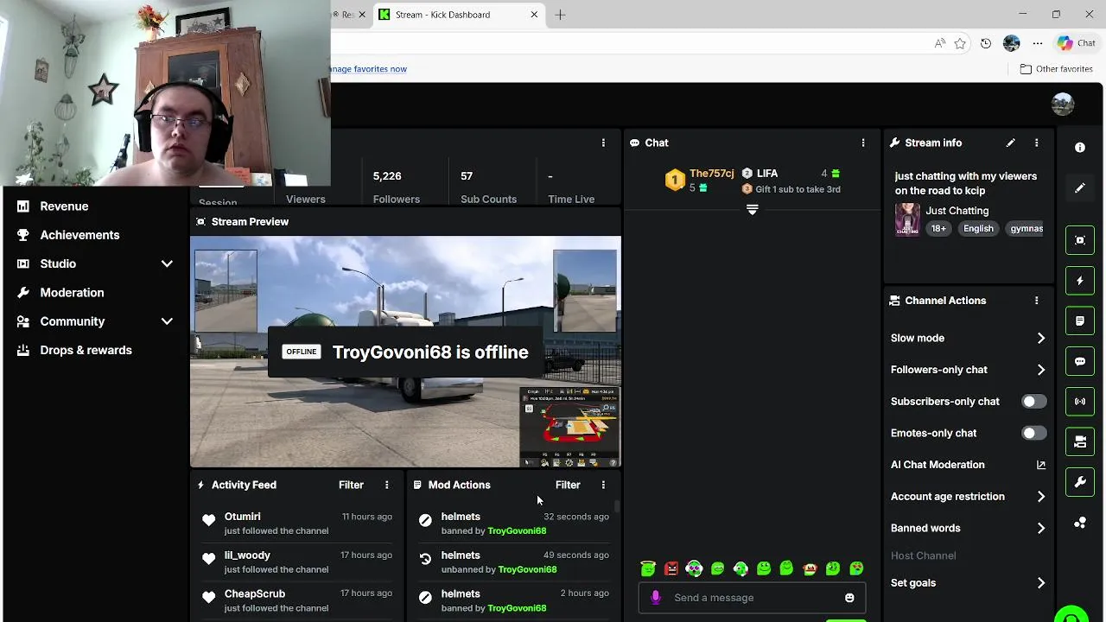The image size is (1106, 622).
Task: Open the browser history icon
Action: click(x=986, y=43)
